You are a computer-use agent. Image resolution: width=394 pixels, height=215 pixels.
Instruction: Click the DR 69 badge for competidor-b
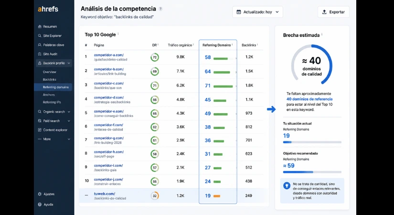pos(155,71)
